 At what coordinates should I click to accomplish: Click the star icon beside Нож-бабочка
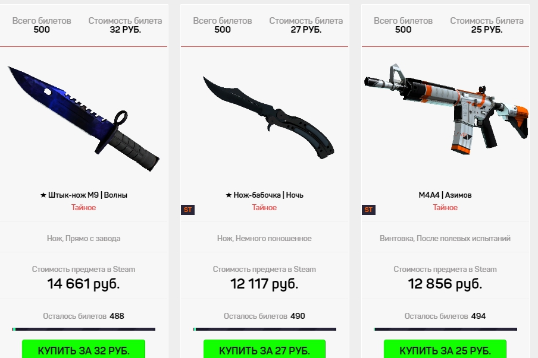tap(229, 195)
